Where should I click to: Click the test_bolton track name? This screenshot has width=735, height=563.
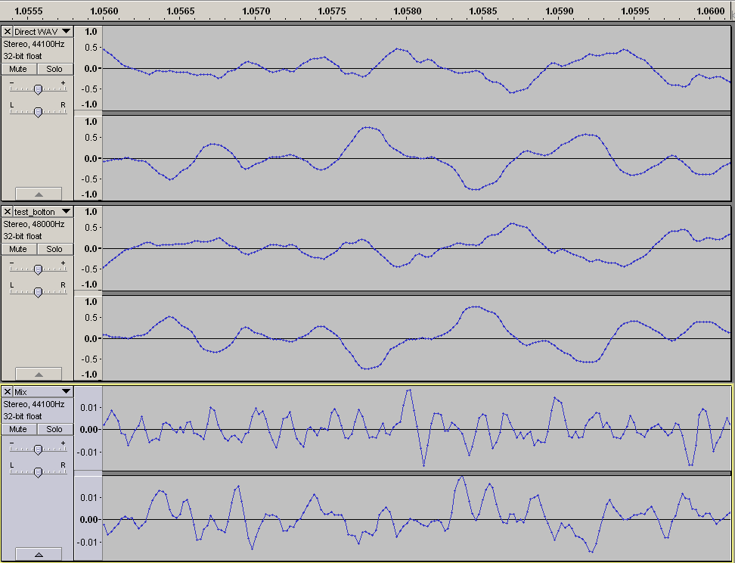pos(35,212)
